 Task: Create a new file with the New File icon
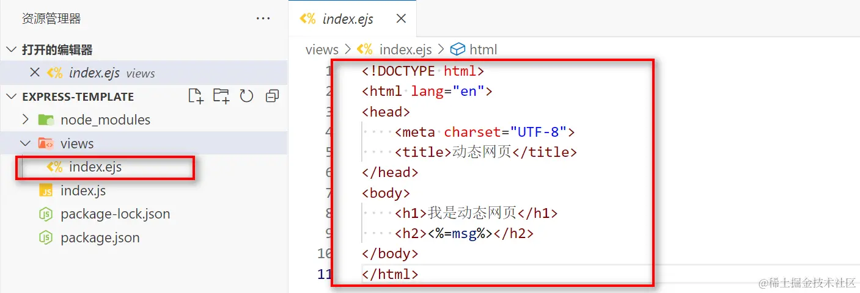[x=196, y=96]
